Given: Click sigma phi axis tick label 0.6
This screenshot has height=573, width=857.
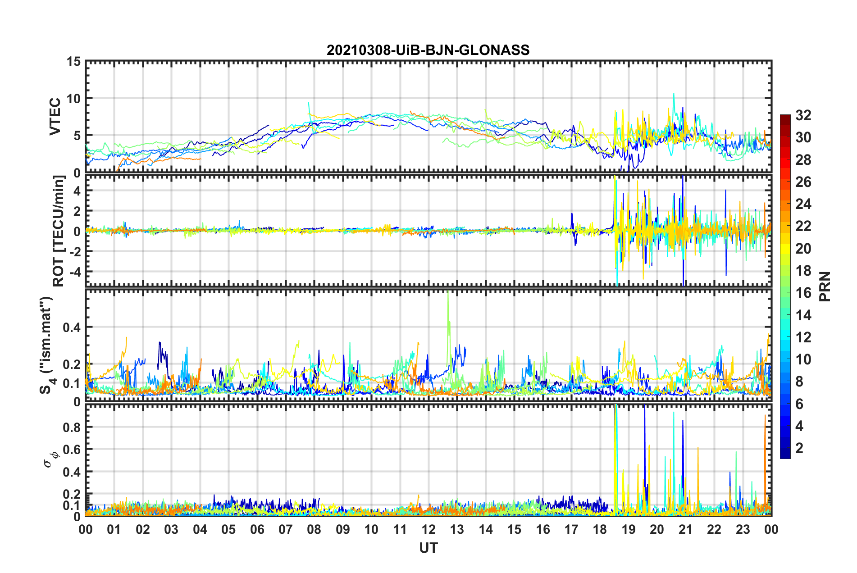Looking at the screenshot, I should point(72,450).
